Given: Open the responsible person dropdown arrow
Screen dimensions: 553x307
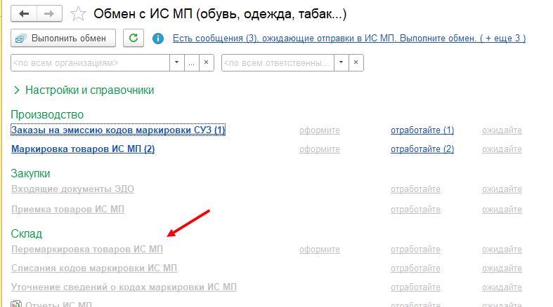Looking at the screenshot, I should click(x=341, y=62).
